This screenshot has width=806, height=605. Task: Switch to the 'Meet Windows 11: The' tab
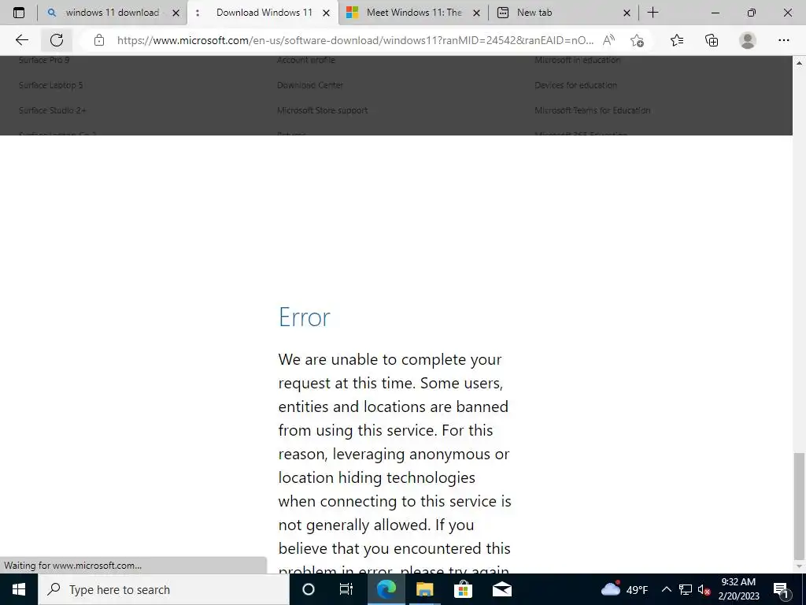(x=414, y=13)
